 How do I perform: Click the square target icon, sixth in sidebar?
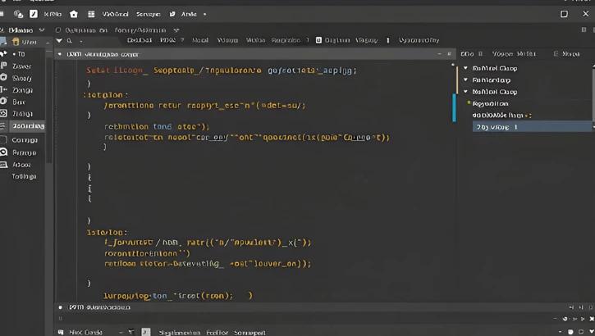[4, 113]
